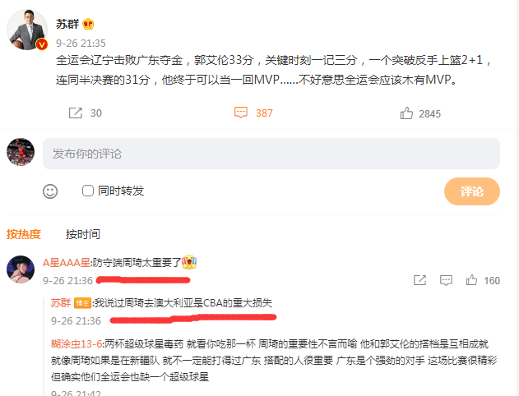This screenshot has height=396, width=519.
Task: Repost the A星AAA星 comment via share icon
Action: tap(419, 280)
